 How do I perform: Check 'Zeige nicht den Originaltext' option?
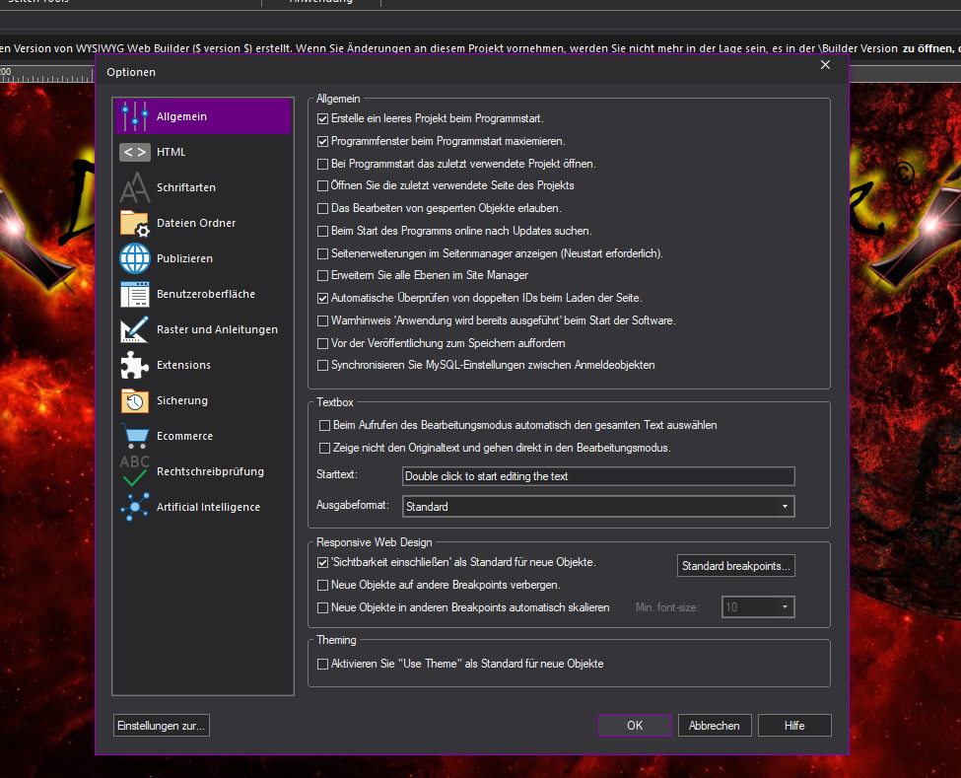[x=325, y=448]
